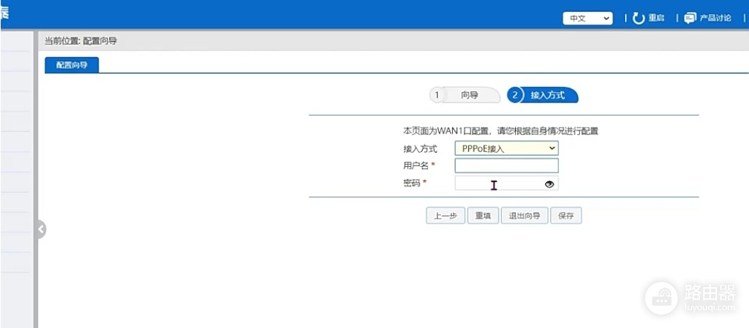
Task: Click the 产品讨论 text link
Action: click(715, 19)
